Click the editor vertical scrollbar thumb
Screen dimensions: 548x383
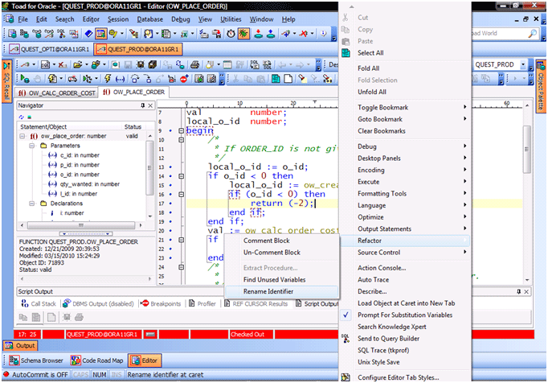point(526,149)
